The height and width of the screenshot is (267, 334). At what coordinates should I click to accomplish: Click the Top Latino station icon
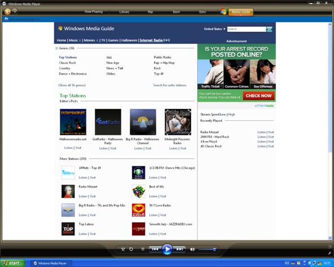(x=68, y=229)
